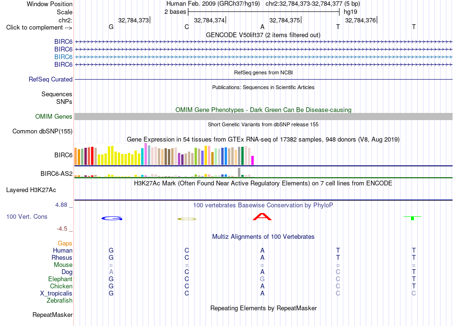453x326 pixels.
Task: Click the -4.5 lower scale value
Action: point(62,229)
